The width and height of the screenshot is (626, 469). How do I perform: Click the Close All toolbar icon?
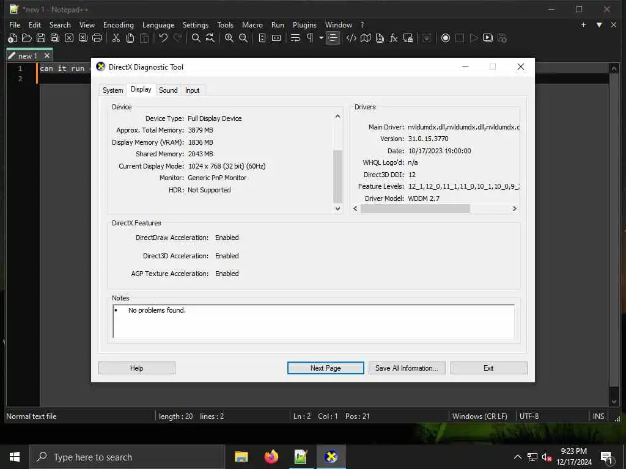(83, 38)
